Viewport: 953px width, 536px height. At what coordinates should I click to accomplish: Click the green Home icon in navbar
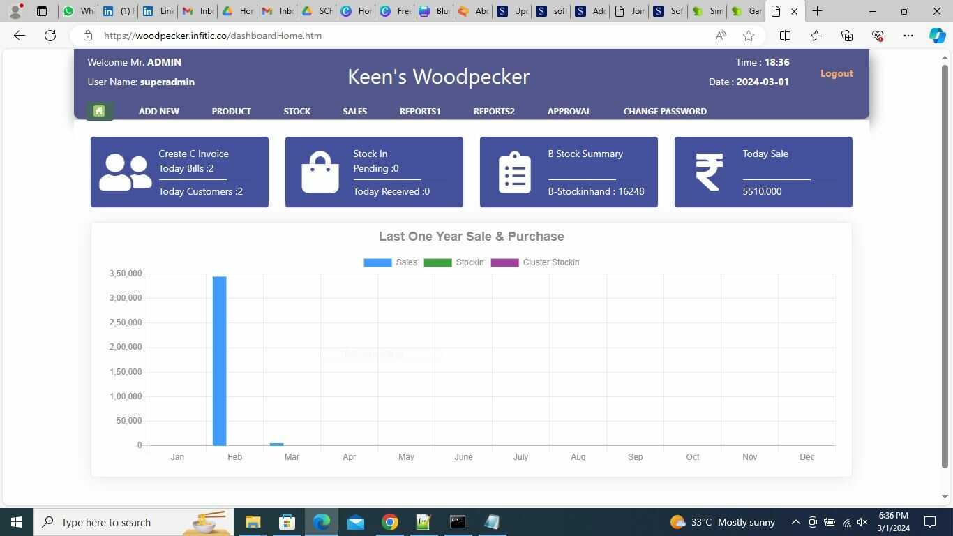pos(99,111)
